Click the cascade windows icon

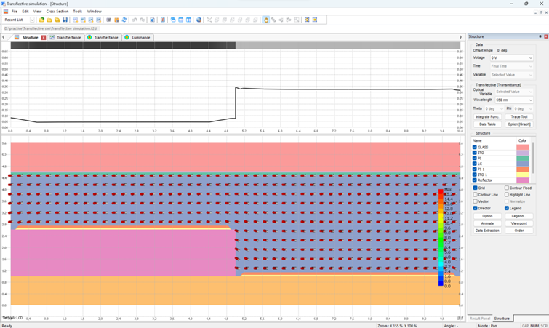click(173, 20)
